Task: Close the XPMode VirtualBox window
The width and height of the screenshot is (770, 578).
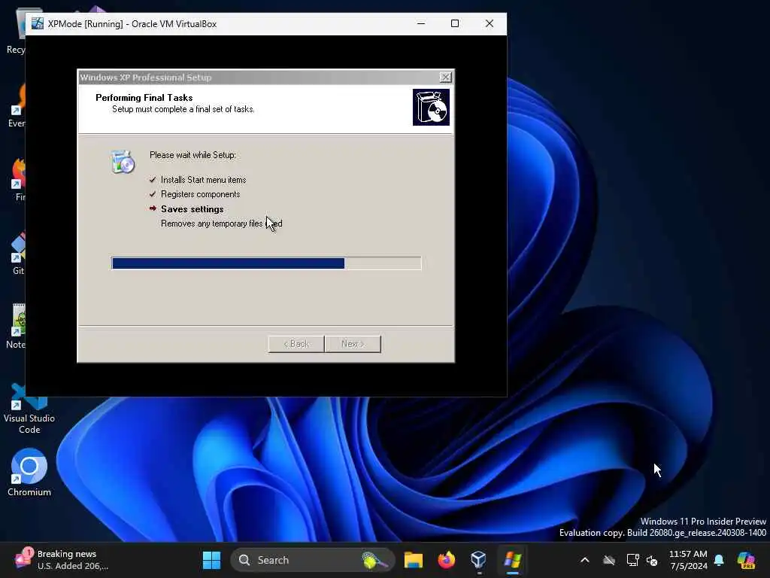Action: point(489,23)
